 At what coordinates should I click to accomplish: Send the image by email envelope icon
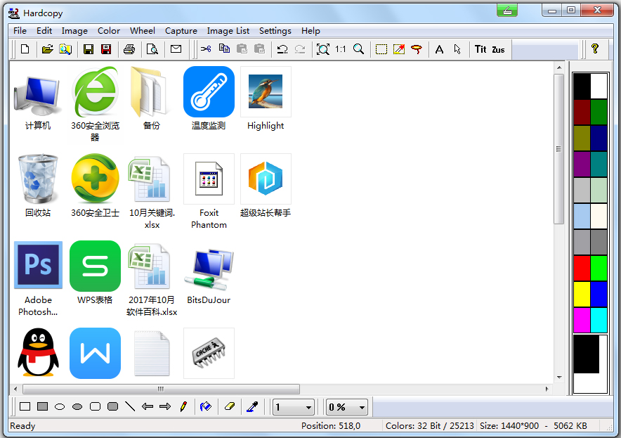pos(176,49)
